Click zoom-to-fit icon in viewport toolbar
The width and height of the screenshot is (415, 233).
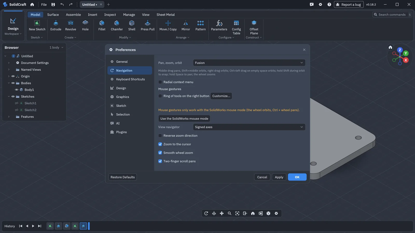[237, 213]
